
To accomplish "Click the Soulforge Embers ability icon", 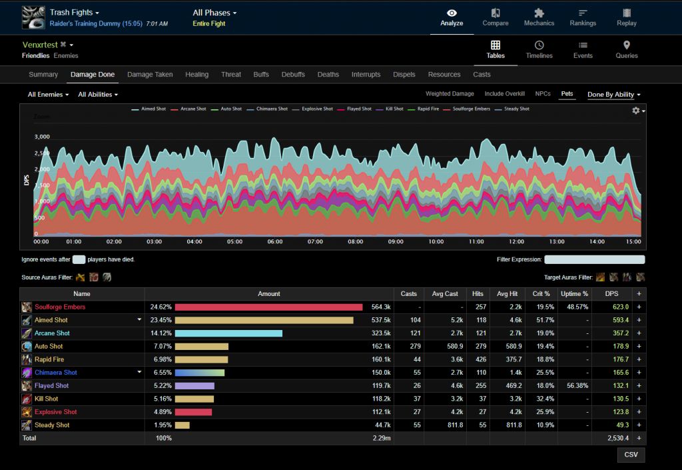I will pos(27,307).
